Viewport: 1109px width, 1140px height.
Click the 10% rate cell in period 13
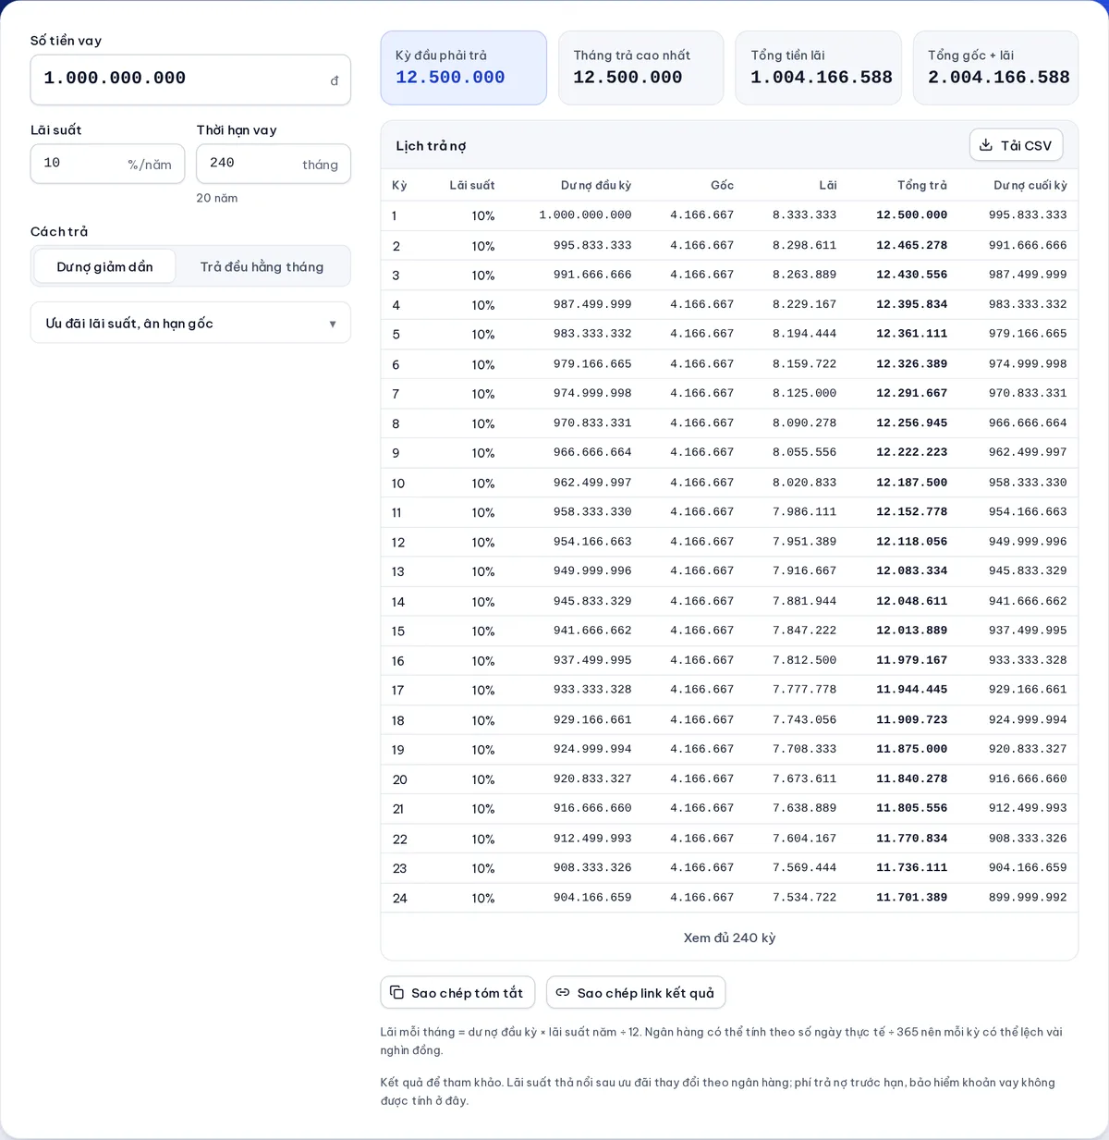[483, 571]
